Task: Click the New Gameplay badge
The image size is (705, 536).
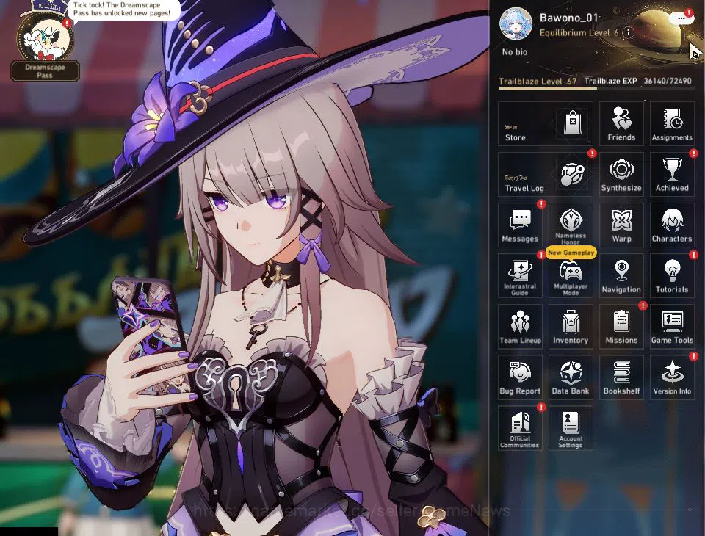Action: [571, 253]
